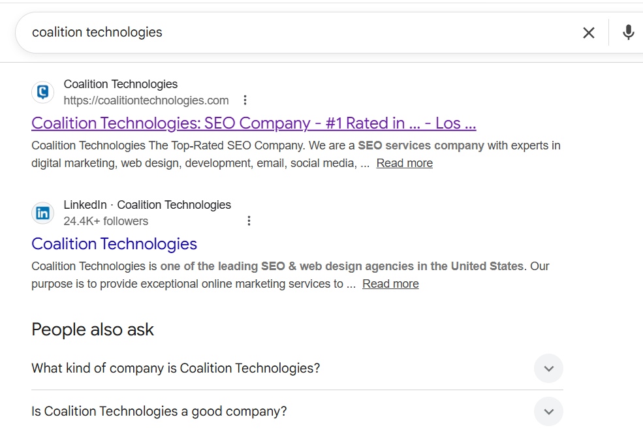This screenshot has height=430, width=643.
Task: Open the "Coalition Technologies: SEO Company" result title
Action: [x=253, y=123]
